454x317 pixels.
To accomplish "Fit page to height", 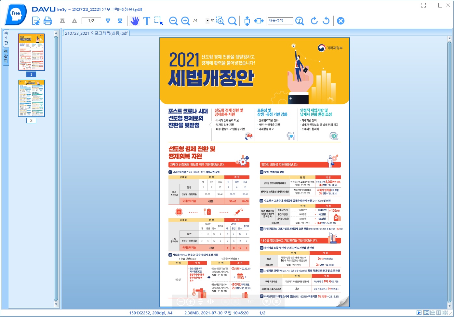I will coord(247,21).
